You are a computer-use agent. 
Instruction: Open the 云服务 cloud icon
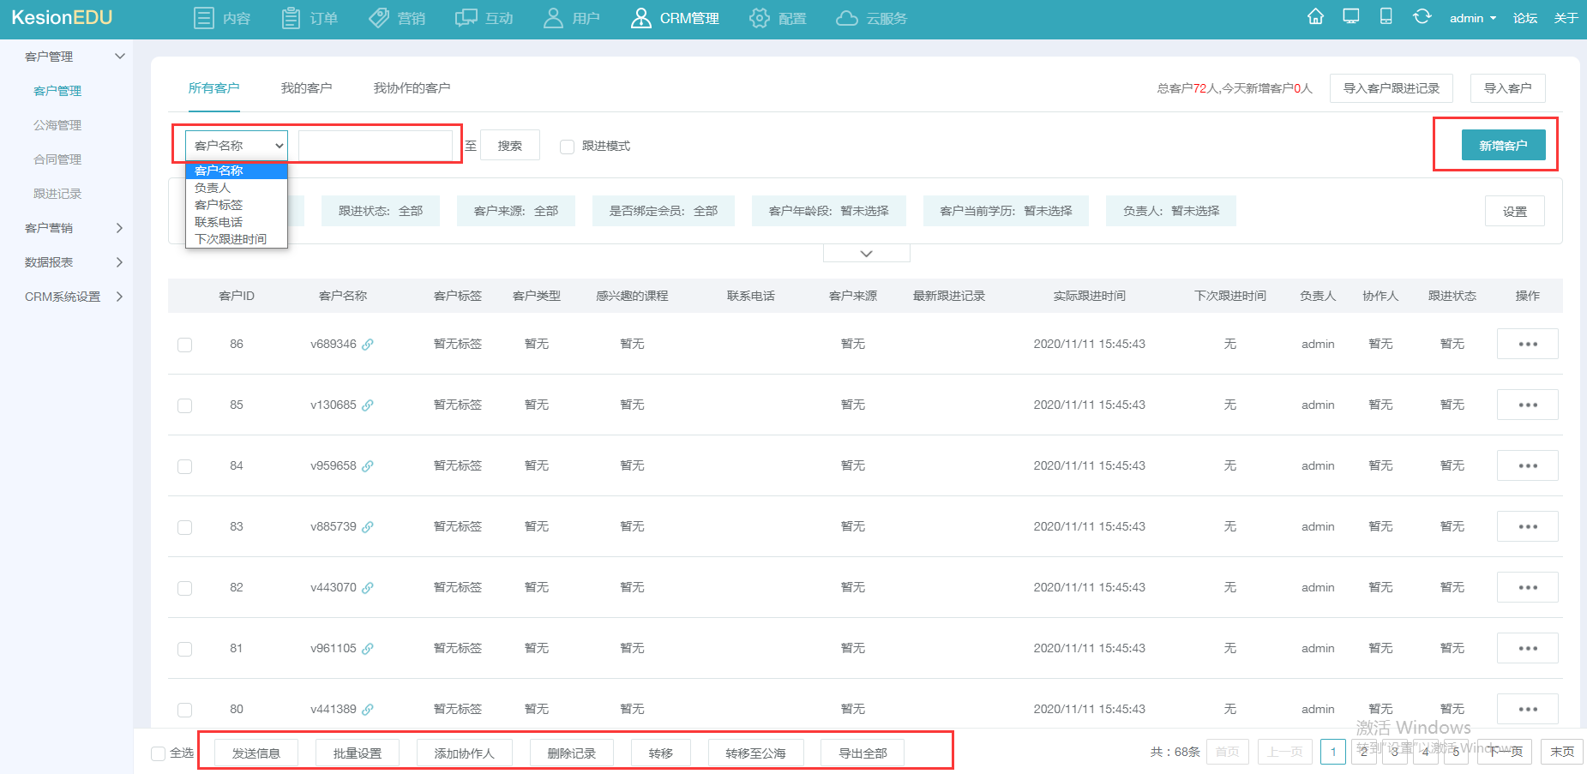[x=847, y=18]
